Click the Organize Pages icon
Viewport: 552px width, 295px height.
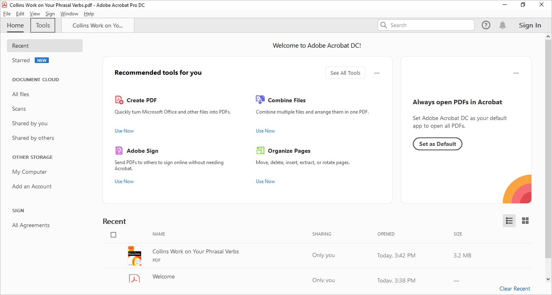pyautogui.click(x=260, y=150)
